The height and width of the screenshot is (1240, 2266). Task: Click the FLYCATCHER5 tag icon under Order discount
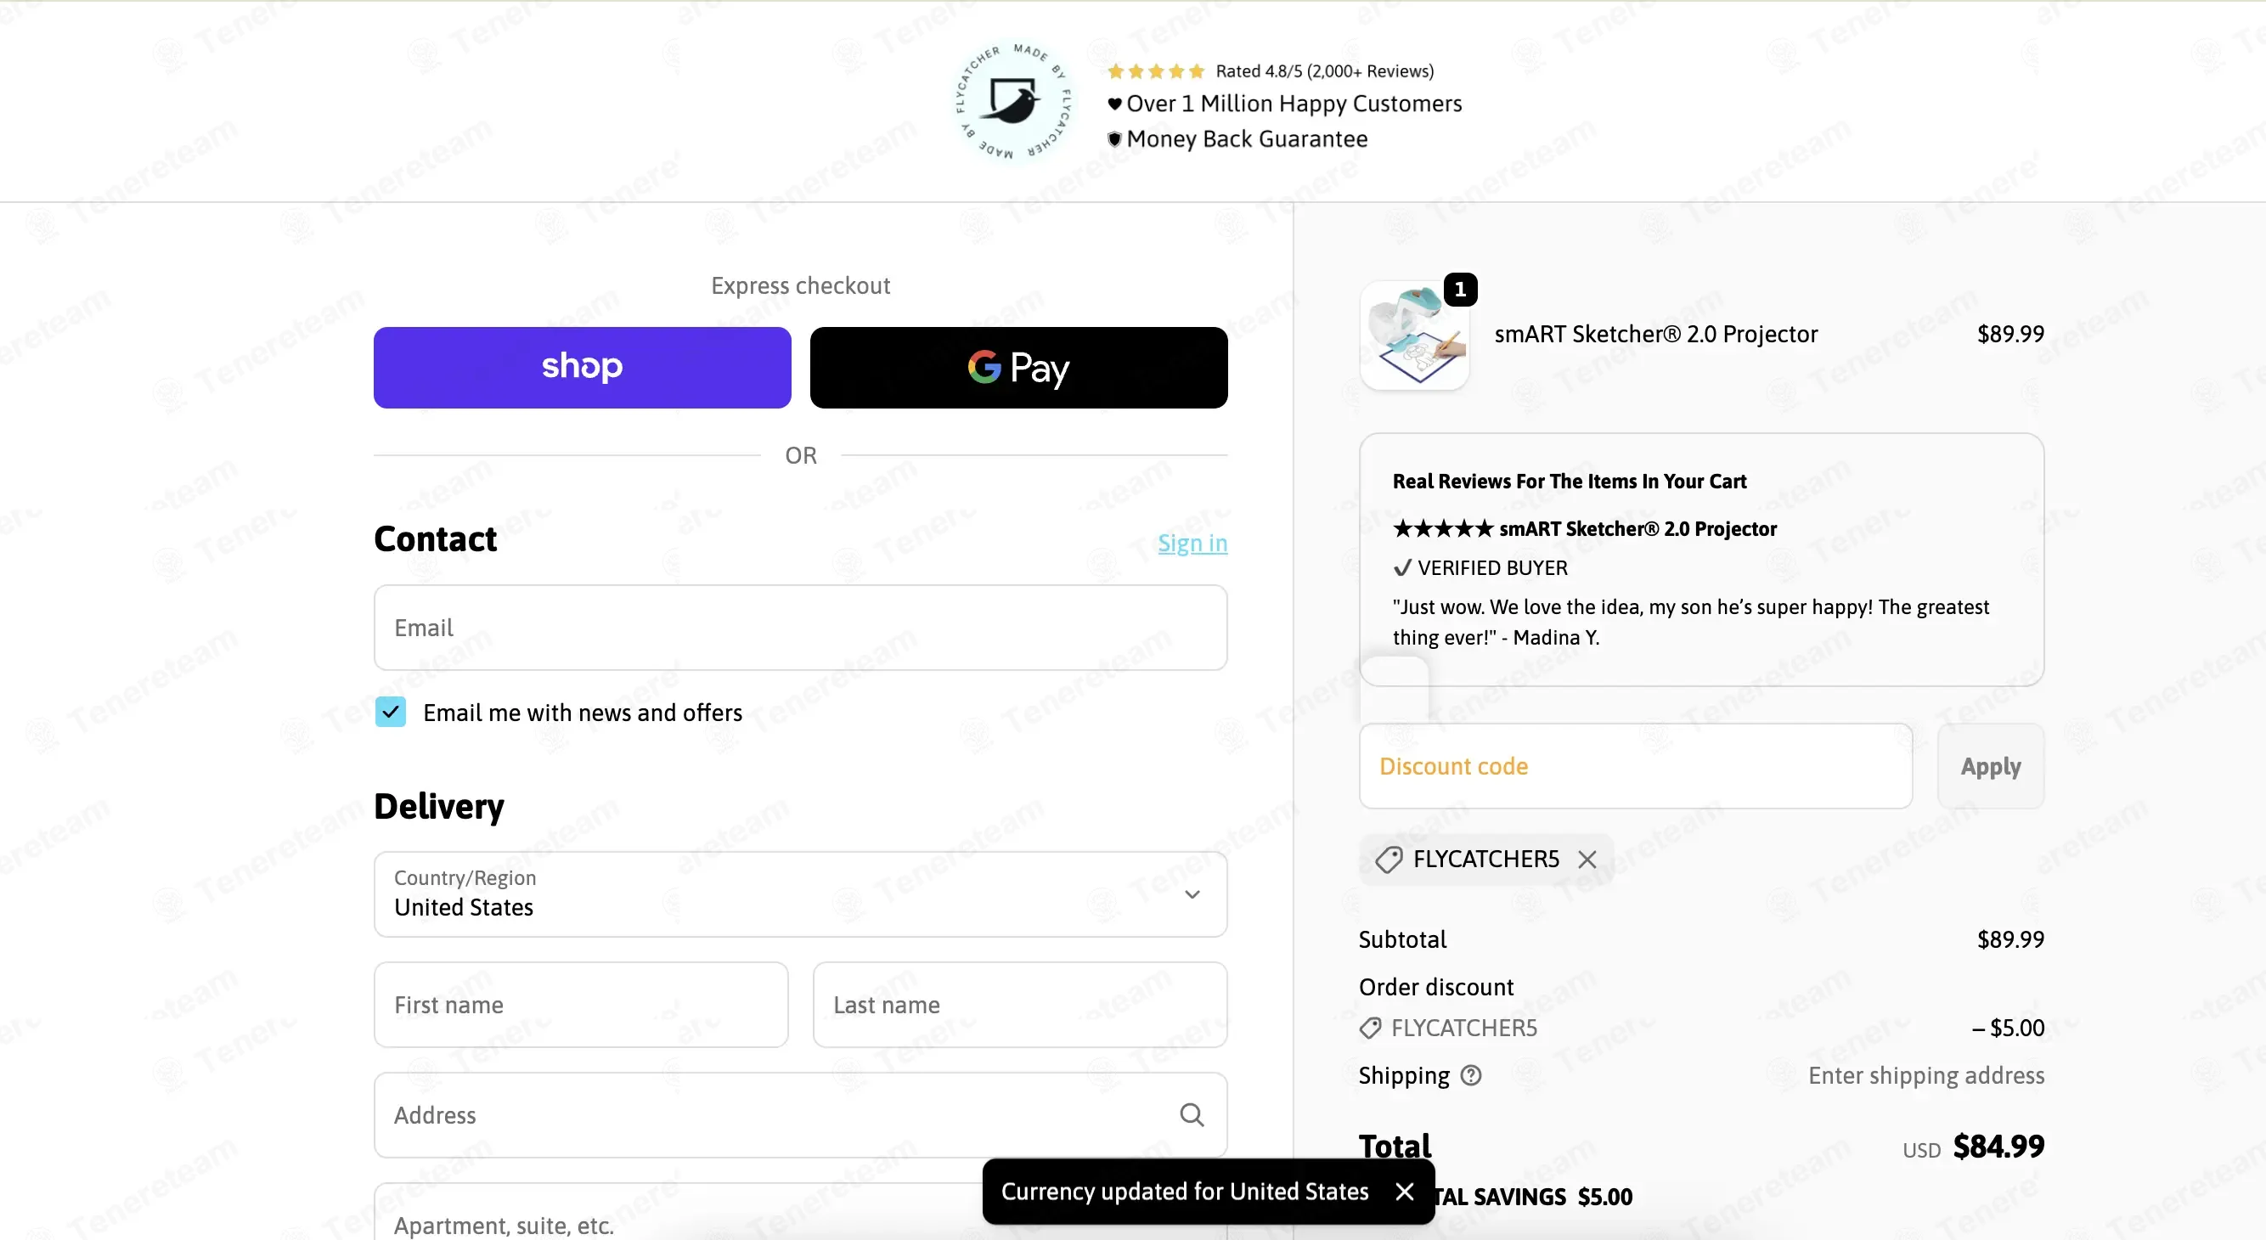[x=1371, y=1028]
